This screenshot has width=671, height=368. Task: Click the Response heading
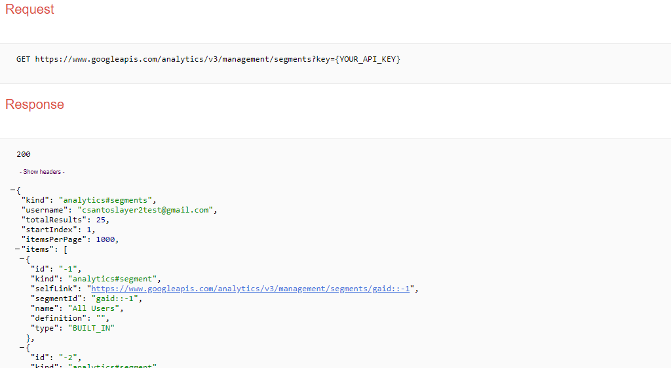click(35, 105)
